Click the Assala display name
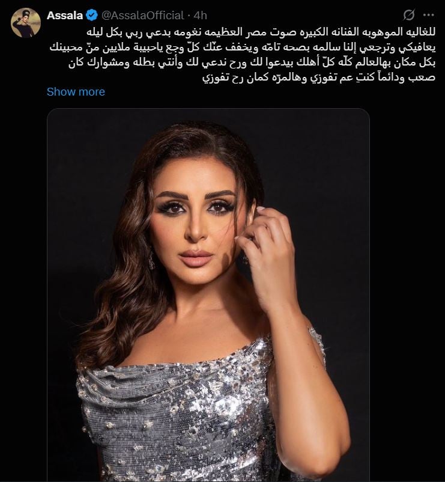The image size is (445, 482). point(65,16)
